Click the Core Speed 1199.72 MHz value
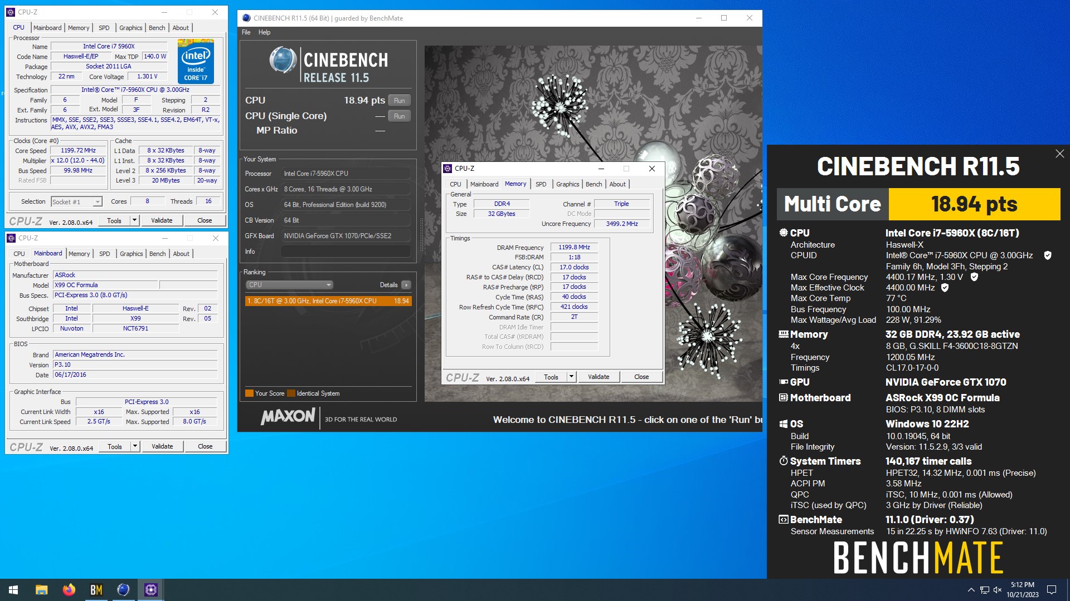1070x601 pixels. point(78,151)
